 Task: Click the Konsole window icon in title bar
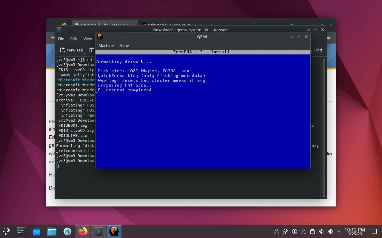coord(59,29)
